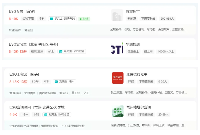The height and width of the screenshot is (135, 200).
Task: Click chat icon beside 聂先生 项目总监
Action: coord(61,51)
